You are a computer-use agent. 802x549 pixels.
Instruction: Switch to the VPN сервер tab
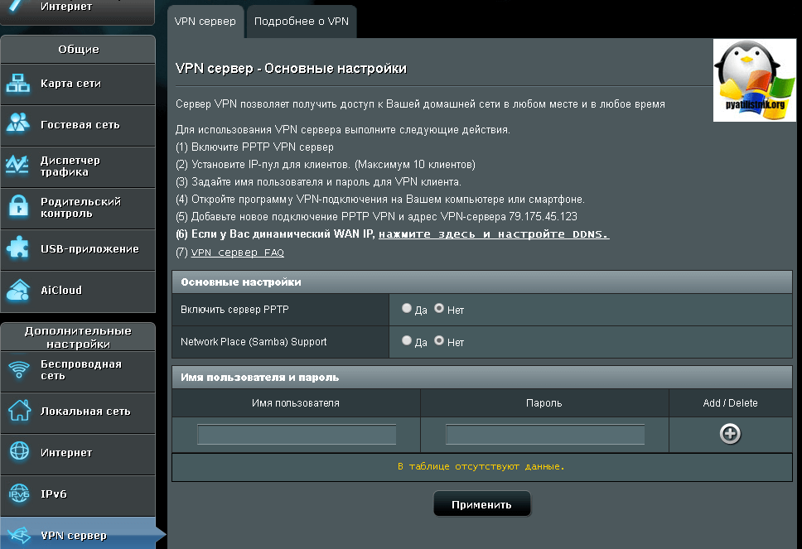coord(205,22)
